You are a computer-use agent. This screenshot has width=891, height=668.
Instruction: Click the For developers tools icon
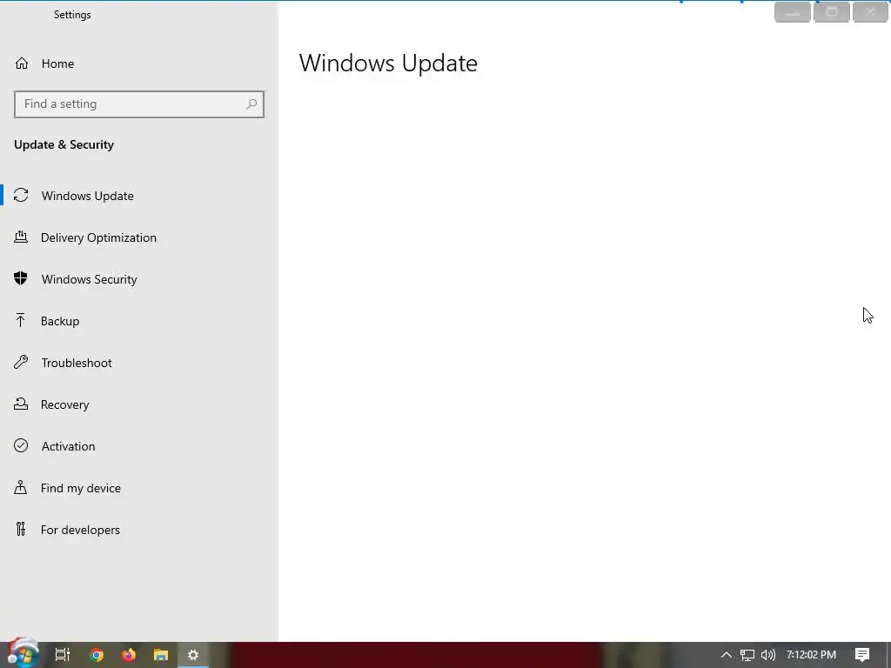coord(21,530)
